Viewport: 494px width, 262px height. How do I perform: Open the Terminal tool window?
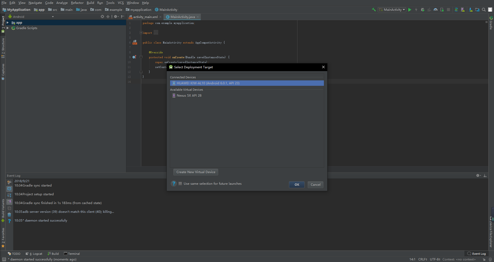click(72, 253)
